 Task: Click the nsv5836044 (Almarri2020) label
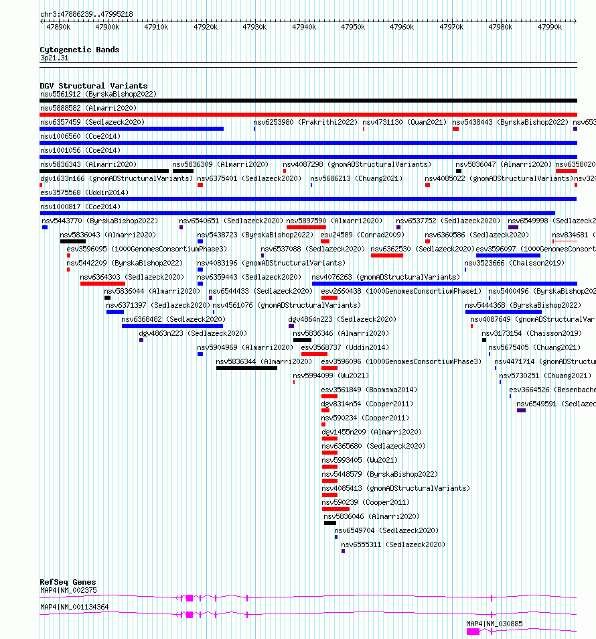pyautogui.click(x=152, y=291)
